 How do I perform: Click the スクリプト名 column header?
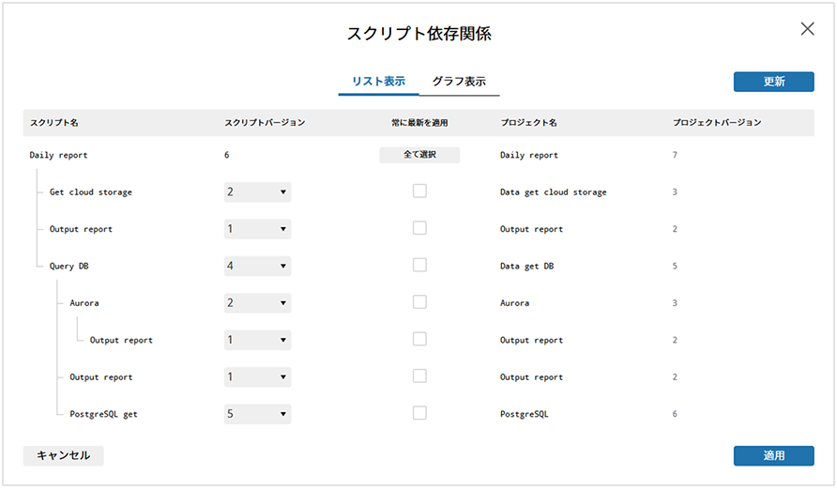(x=54, y=123)
